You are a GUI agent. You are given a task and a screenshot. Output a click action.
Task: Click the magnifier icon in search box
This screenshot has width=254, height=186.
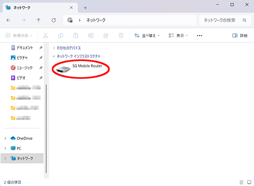click(244, 20)
